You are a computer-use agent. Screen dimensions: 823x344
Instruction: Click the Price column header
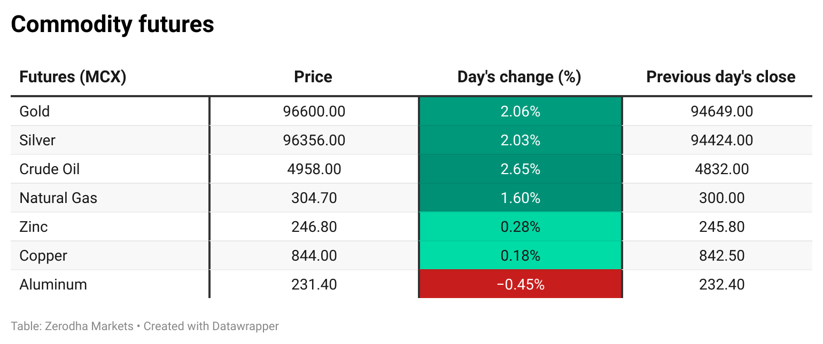click(313, 77)
